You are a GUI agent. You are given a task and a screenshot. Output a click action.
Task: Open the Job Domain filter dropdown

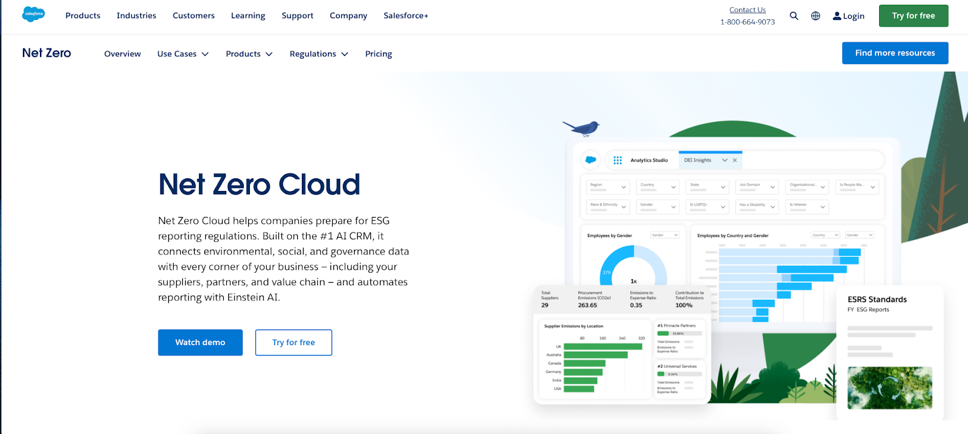[757, 187]
